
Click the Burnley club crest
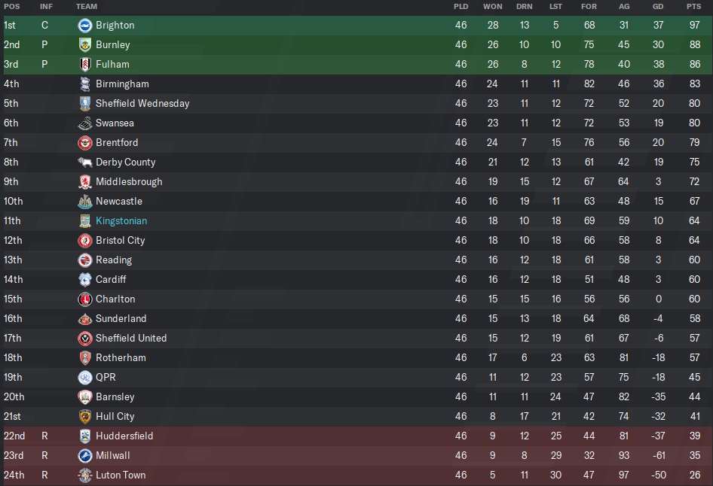pyautogui.click(x=85, y=44)
